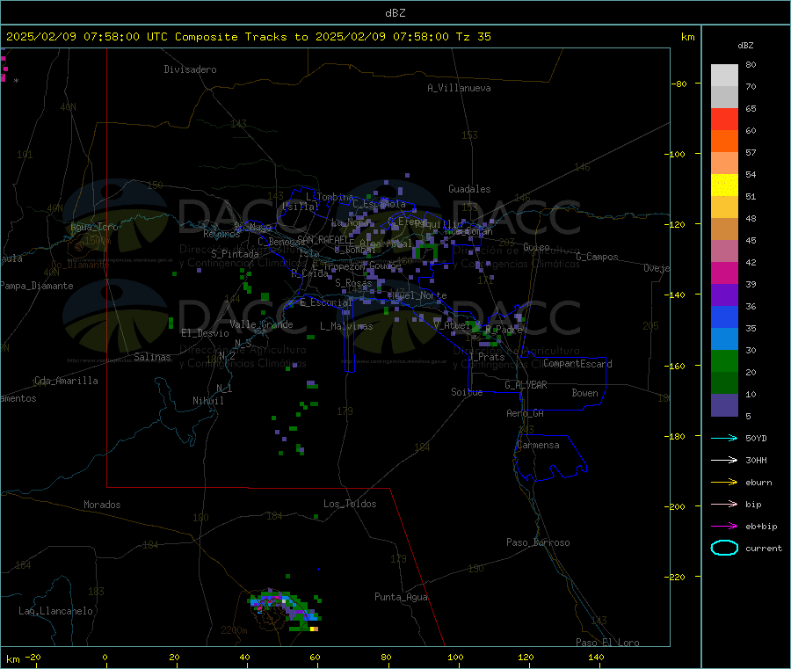Click the Guico map label
The image size is (791, 669).
click(536, 247)
